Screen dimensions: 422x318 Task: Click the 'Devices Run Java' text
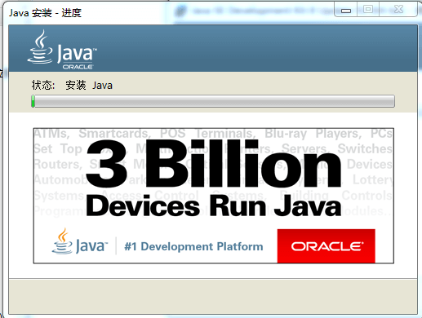pyautogui.click(x=214, y=206)
